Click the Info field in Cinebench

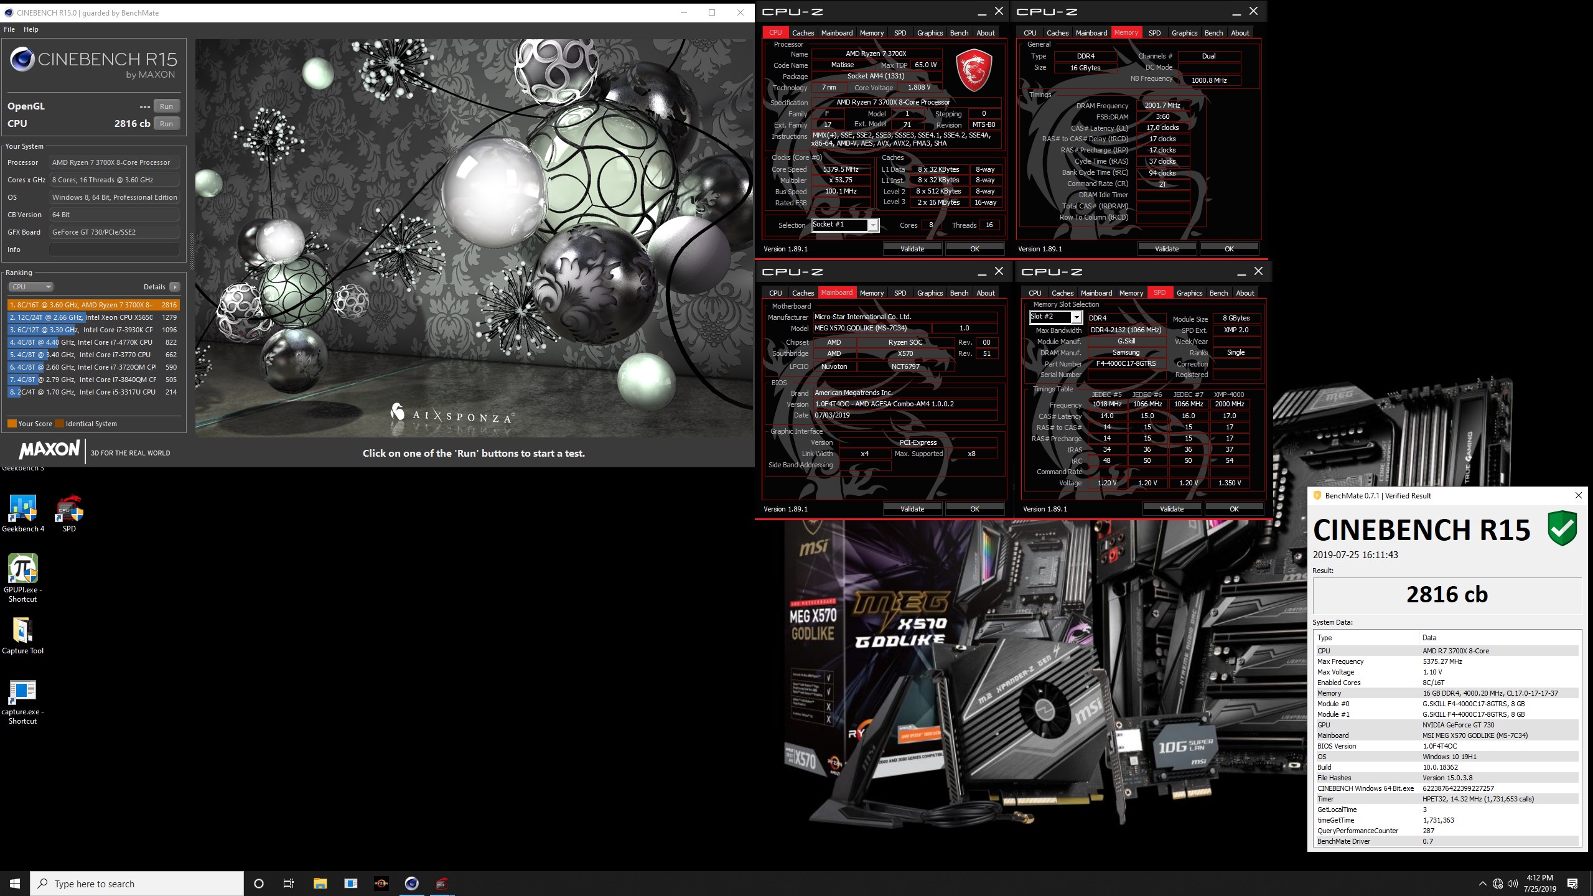click(114, 250)
